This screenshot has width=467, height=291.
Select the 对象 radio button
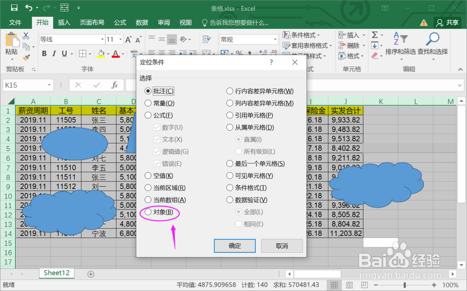pyautogui.click(x=148, y=212)
